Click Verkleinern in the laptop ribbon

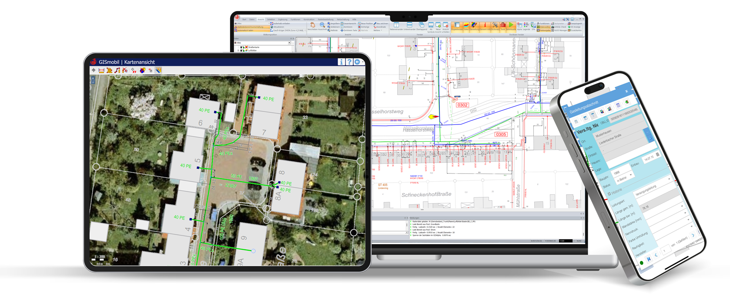tap(334, 27)
